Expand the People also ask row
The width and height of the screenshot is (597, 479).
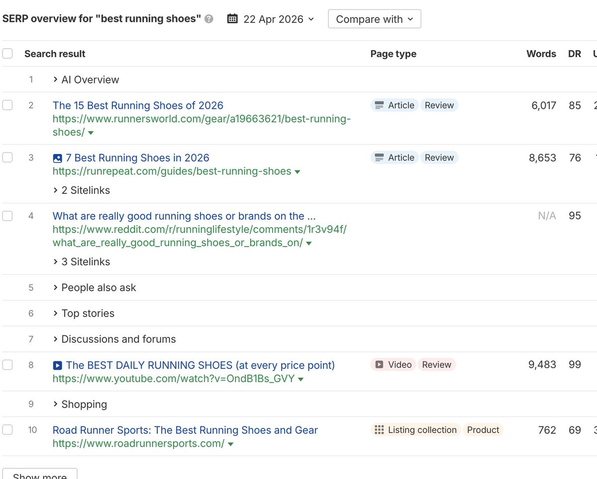(94, 288)
